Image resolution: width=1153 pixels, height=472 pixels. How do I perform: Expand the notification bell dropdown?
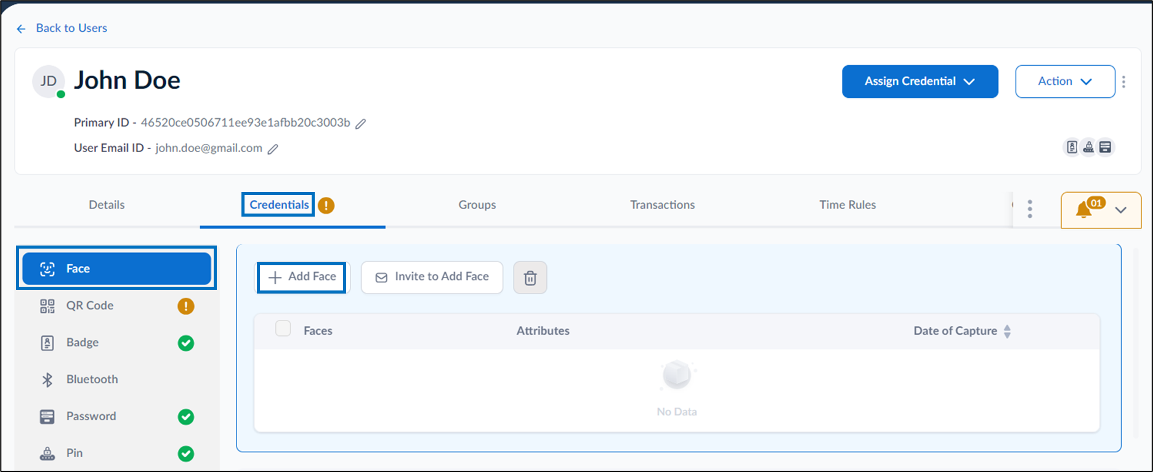click(1101, 210)
